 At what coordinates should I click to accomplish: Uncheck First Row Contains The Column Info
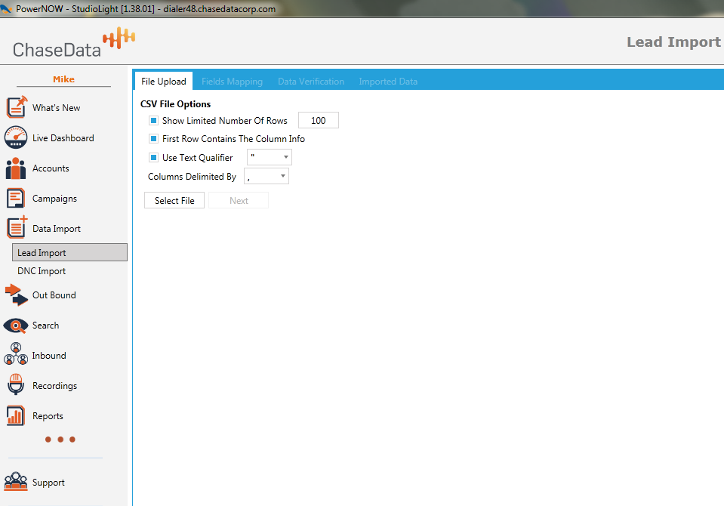point(153,139)
